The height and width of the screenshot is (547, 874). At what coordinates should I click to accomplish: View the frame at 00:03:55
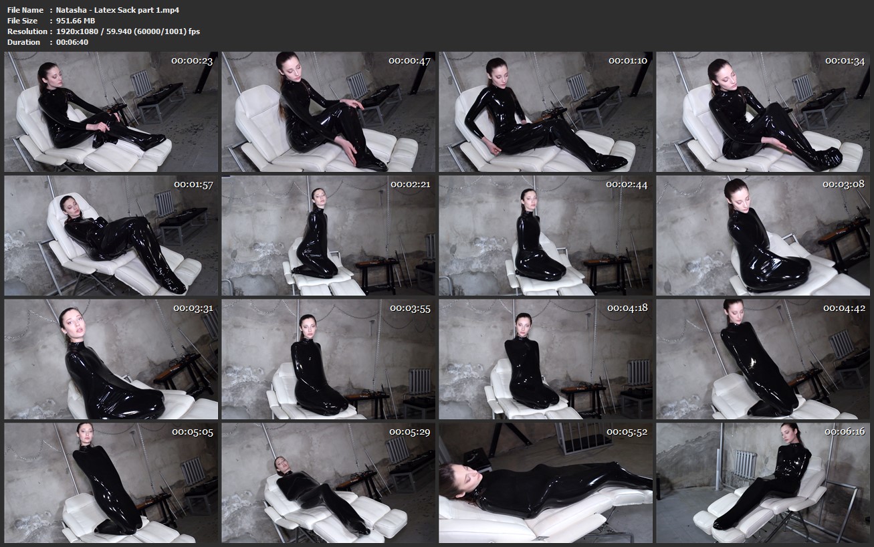click(328, 359)
